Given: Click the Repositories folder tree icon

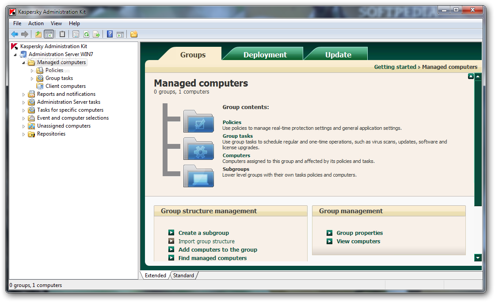Looking at the screenshot, I should pyautogui.click(x=31, y=134).
